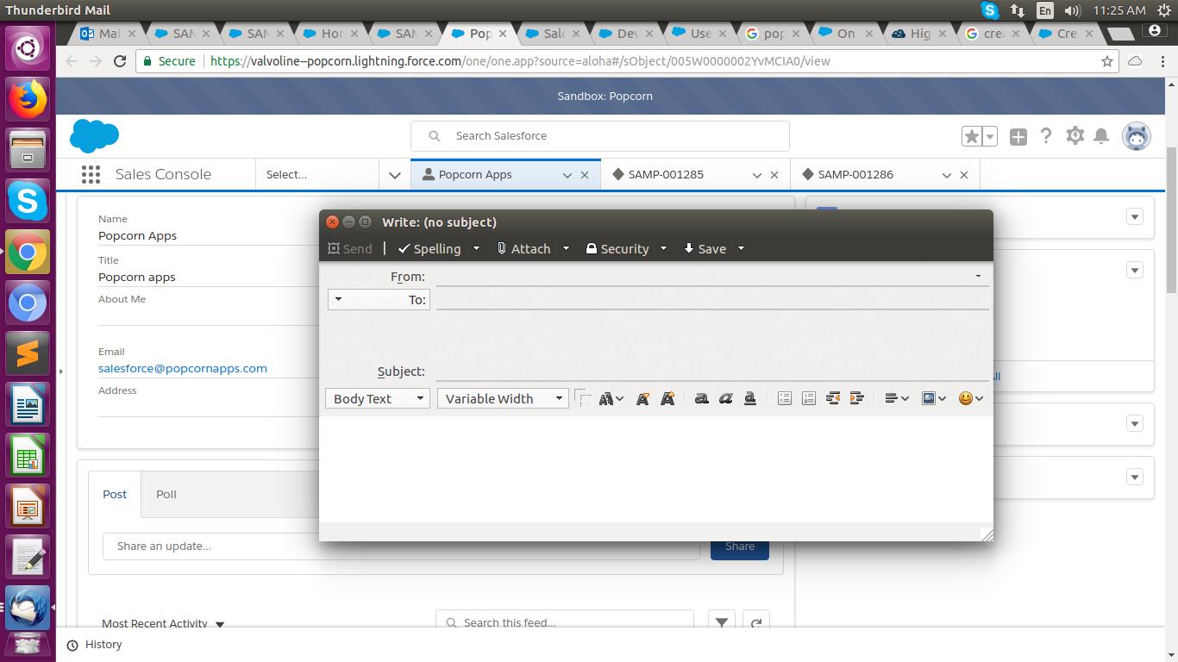The height and width of the screenshot is (662, 1178).
Task: Click the salesforce@popcornapps.com email link
Action: tap(183, 368)
